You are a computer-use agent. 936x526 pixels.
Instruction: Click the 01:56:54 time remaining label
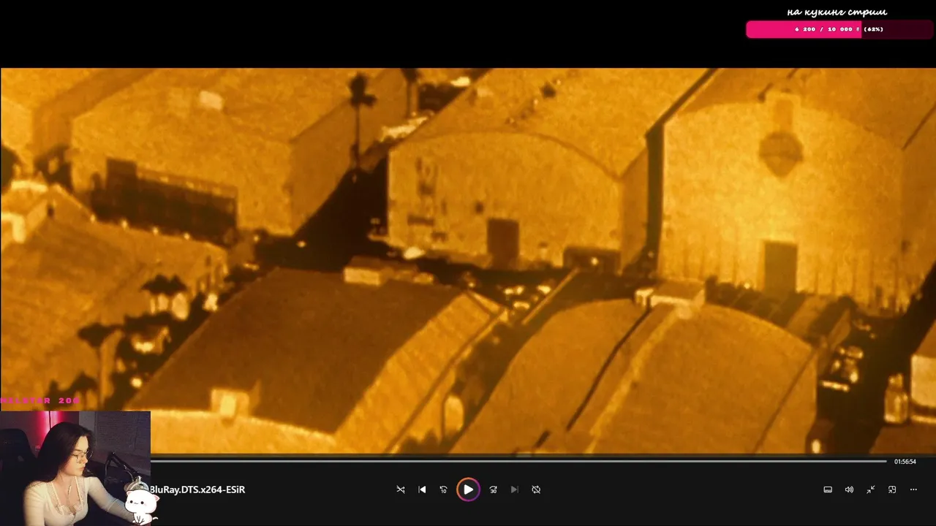tap(905, 462)
